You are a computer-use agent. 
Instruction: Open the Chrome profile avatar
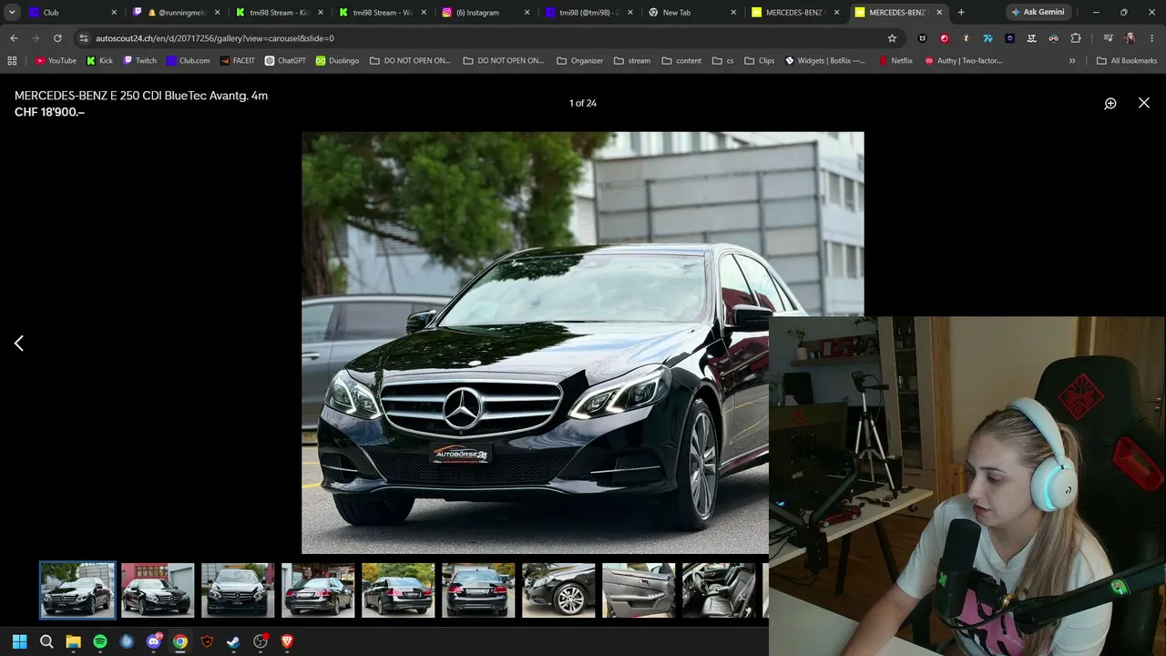pyautogui.click(x=1130, y=38)
